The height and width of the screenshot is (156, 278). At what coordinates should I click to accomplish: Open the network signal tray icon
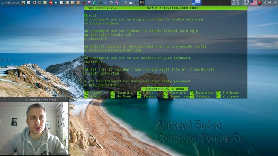click(x=265, y=3)
